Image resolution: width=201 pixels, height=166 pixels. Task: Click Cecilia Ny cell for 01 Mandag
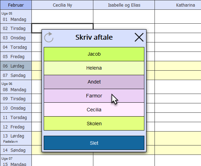(63, 17)
